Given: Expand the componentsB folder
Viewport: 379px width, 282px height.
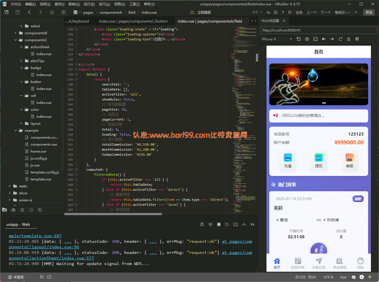Looking at the screenshot, I should click(x=15, y=33).
